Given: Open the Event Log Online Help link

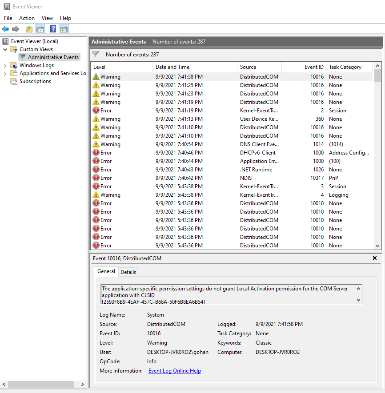Looking at the screenshot, I should 175,371.
